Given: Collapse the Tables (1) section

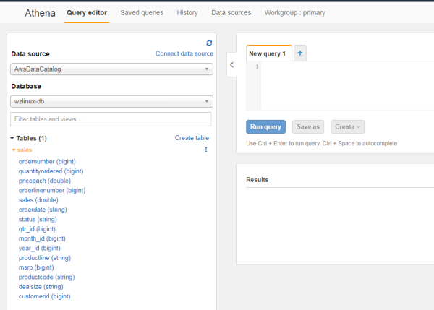Looking at the screenshot, I should click(x=12, y=138).
